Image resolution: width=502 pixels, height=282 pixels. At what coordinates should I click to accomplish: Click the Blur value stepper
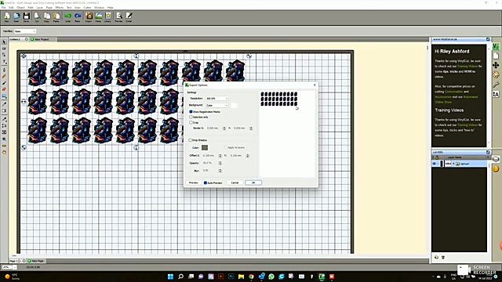tap(220, 171)
